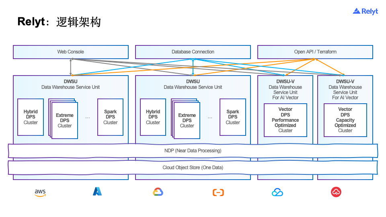Click the red Huawei Cloud logo

(336, 192)
